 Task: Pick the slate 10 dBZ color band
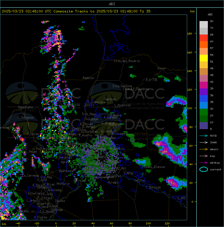click(204, 126)
